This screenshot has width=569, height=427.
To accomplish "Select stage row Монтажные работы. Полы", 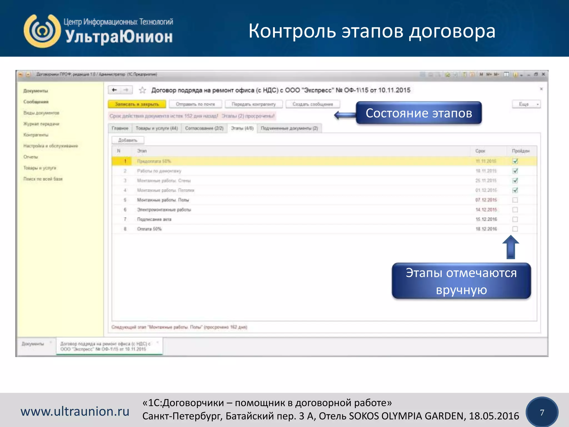I will point(325,200).
